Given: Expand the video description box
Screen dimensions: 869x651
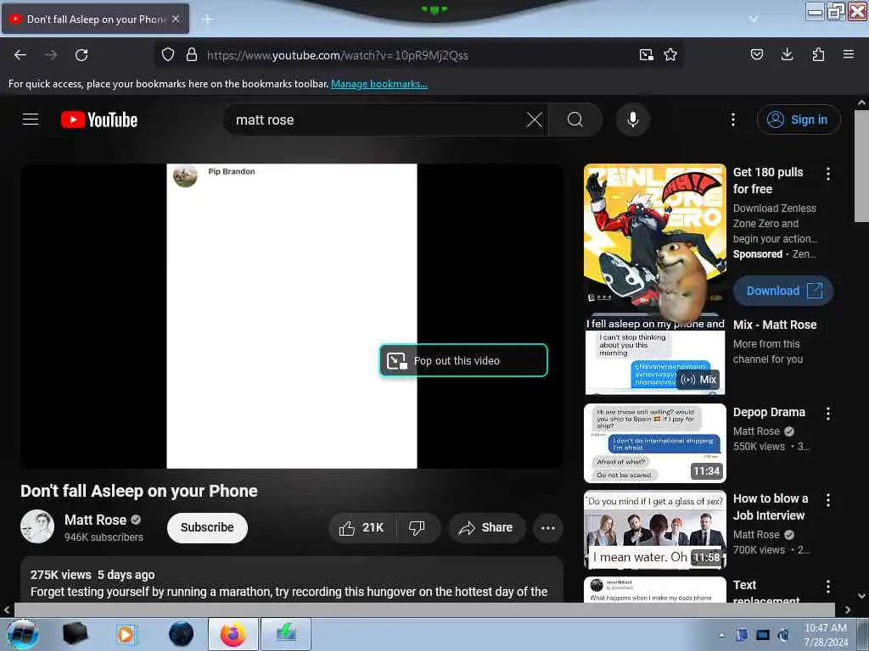Looking at the screenshot, I should [x=292, y=581].
